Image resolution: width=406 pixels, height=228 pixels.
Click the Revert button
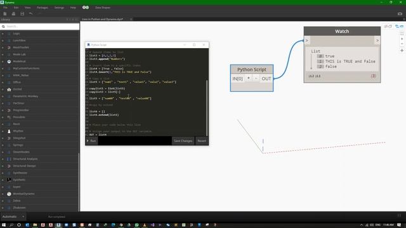click(x=202, y=141)
